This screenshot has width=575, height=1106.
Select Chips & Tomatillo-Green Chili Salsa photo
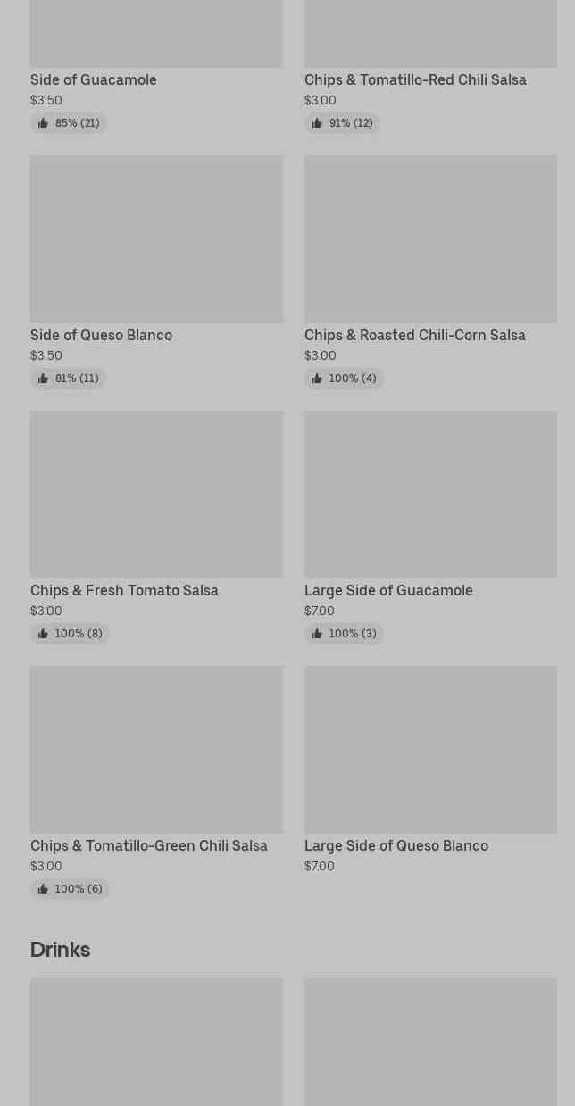click(x=156, y=750)
